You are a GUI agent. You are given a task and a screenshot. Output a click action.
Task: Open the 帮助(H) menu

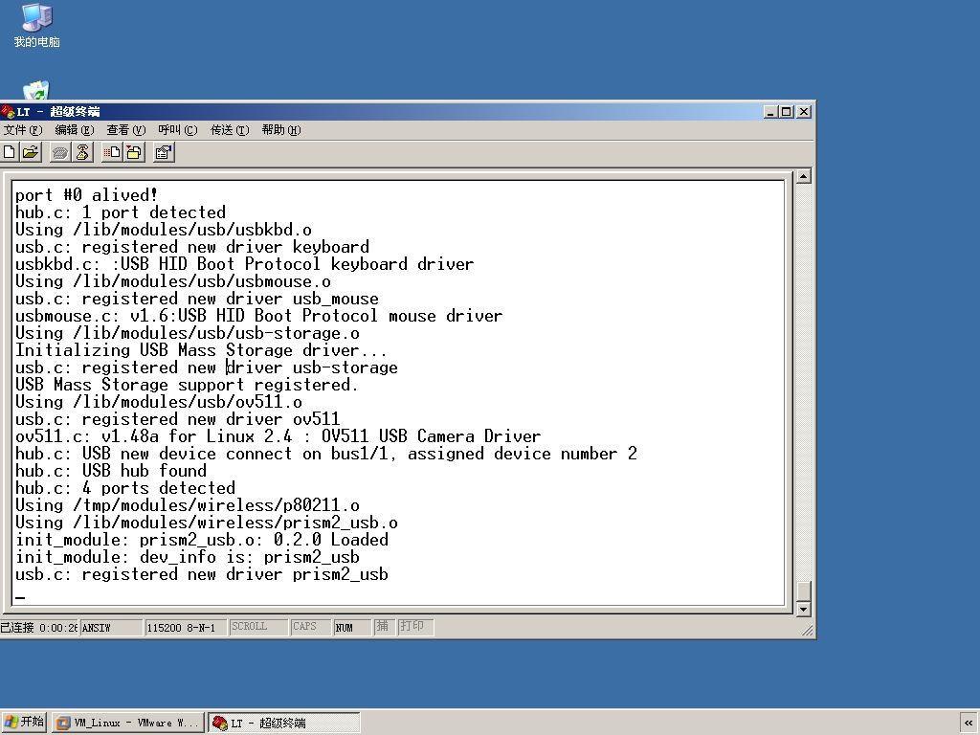(x=281, y=130)
